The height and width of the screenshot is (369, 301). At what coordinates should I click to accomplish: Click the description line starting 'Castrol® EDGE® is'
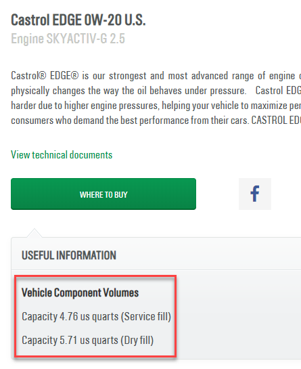point(156,76)
